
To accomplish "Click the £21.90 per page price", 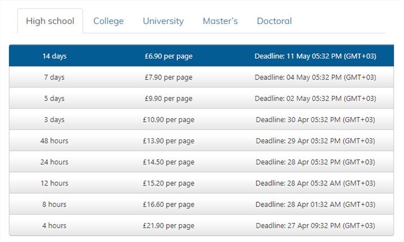I will pos(168,226).
